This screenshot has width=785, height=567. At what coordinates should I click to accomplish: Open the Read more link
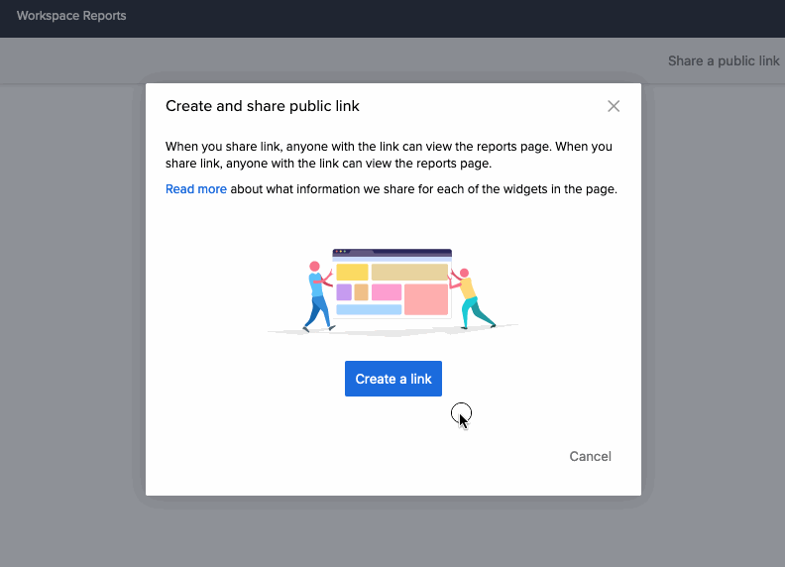tap(196, 189)
